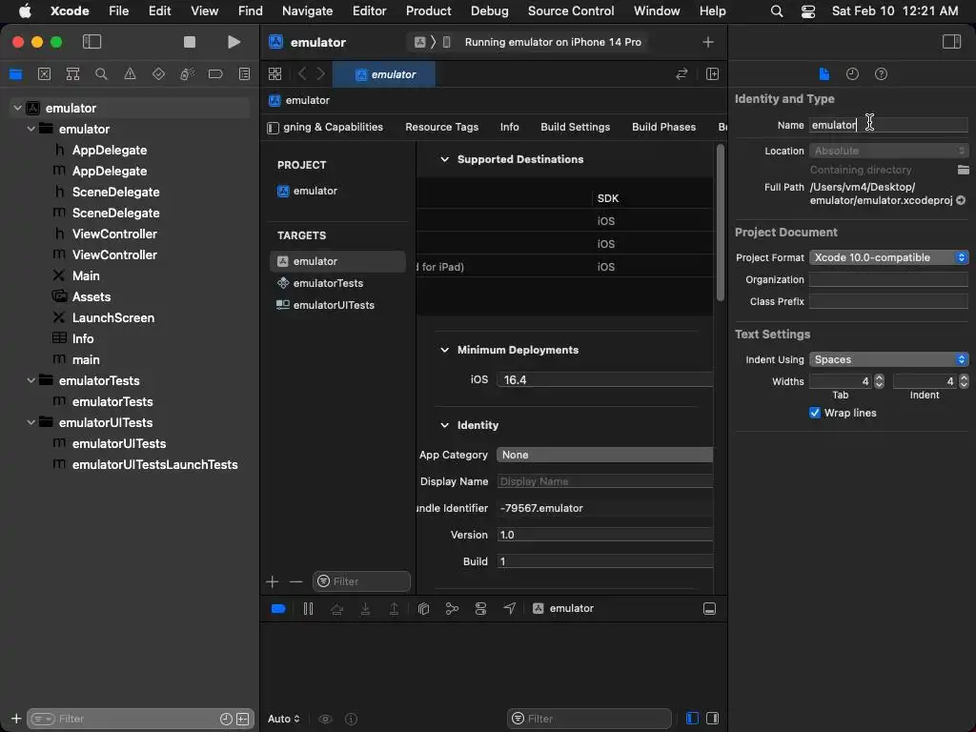The width and height of the screenshot is (976, 732).
Task: Open the Source Control navigator
Action: (44, 74)
